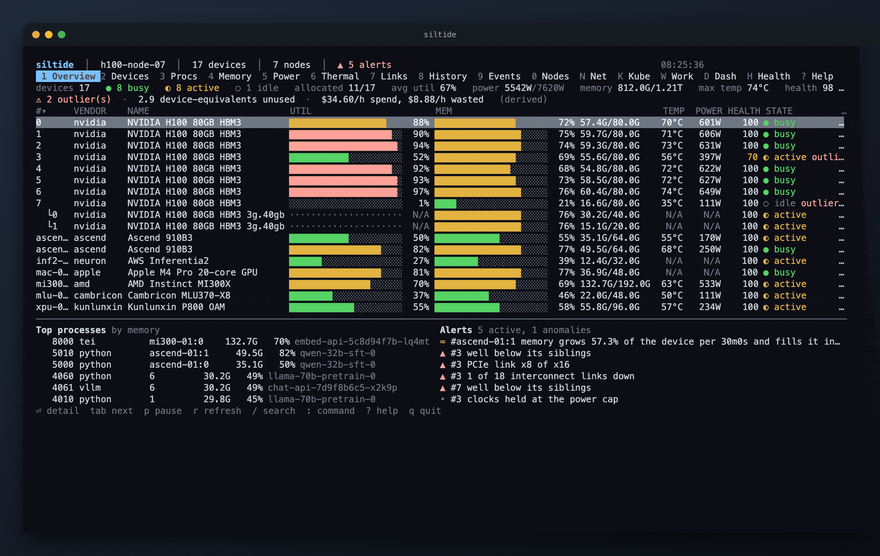880x556 pixels.
Task: Click the outlier warning triangle icon
Action: click(x=39, y=100)
